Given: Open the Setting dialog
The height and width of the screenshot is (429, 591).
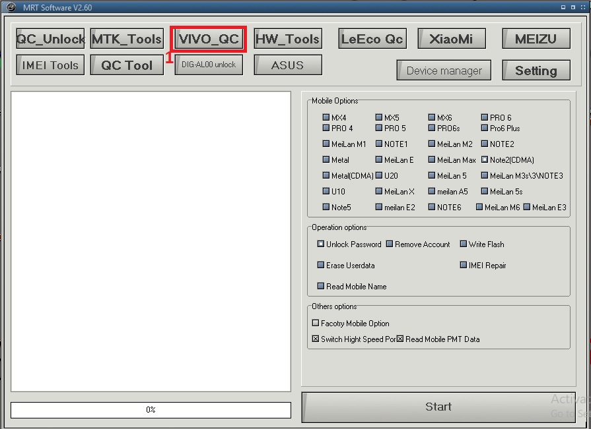Looking at the screenshot, I should tap(536, 71).
